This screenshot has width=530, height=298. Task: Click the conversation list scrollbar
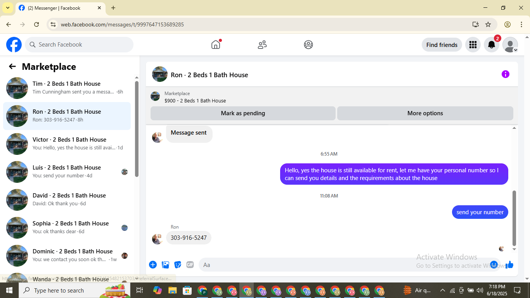[137, 129]
